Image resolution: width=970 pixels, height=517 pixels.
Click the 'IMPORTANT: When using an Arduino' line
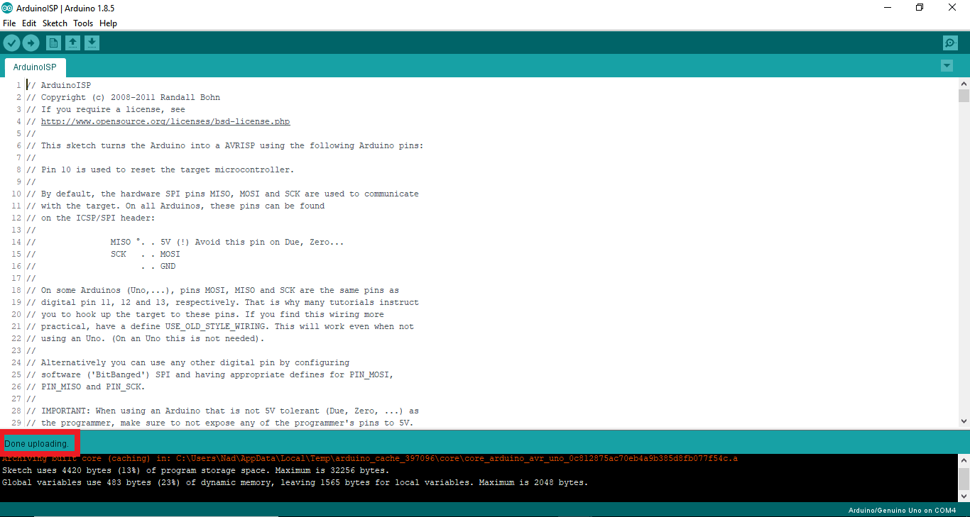coord(222,411)
